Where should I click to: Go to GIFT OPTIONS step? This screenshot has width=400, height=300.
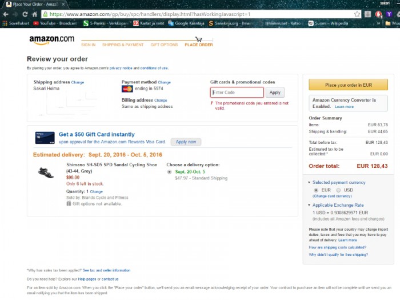[x=164, y=45]
